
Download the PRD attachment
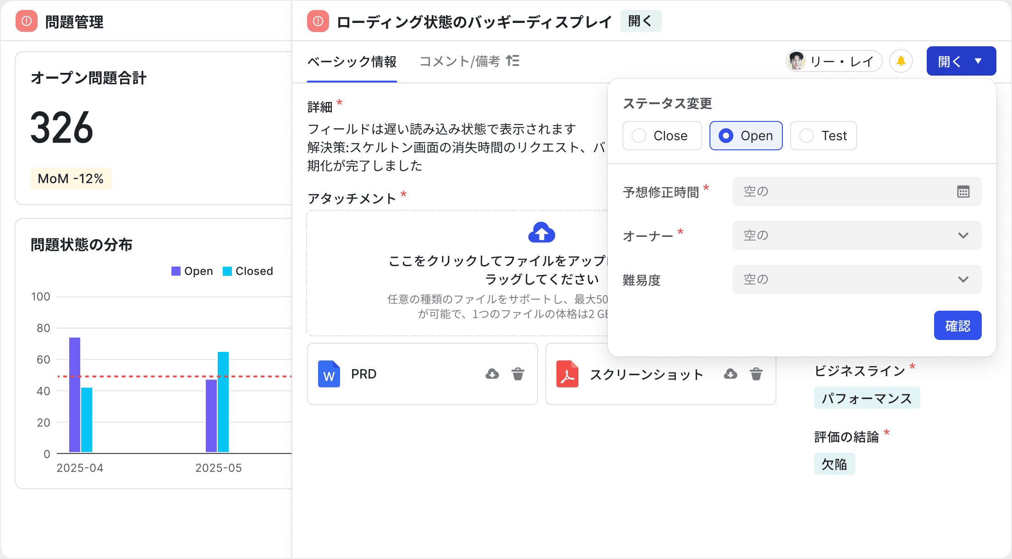[x=492, y=374]
